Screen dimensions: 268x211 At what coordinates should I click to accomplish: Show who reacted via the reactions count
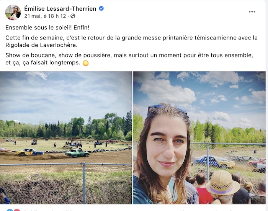[48, 210]
